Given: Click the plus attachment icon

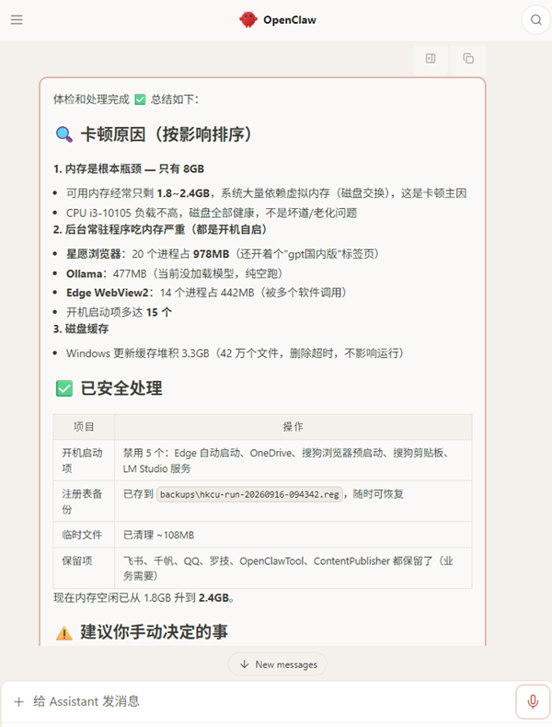Looking at the screenshot, I should pos(19,701).
